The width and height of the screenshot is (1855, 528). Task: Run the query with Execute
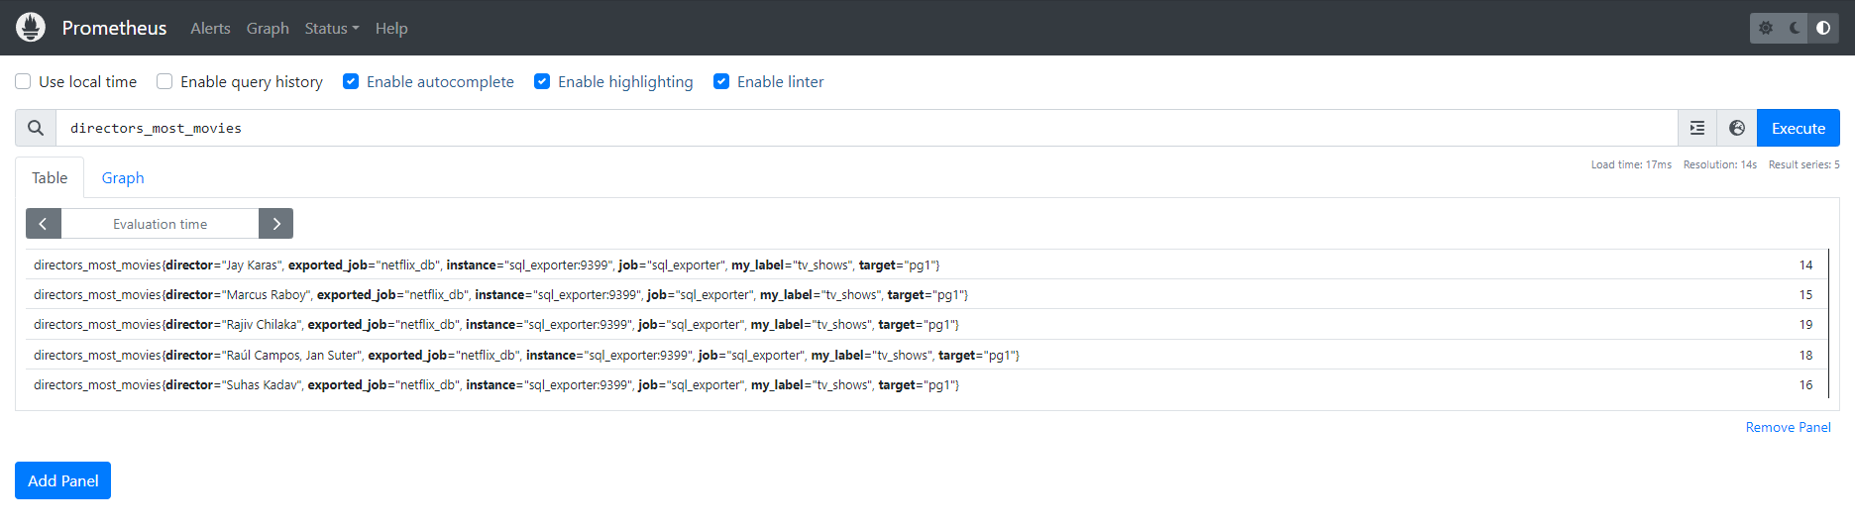[1799, 128]
